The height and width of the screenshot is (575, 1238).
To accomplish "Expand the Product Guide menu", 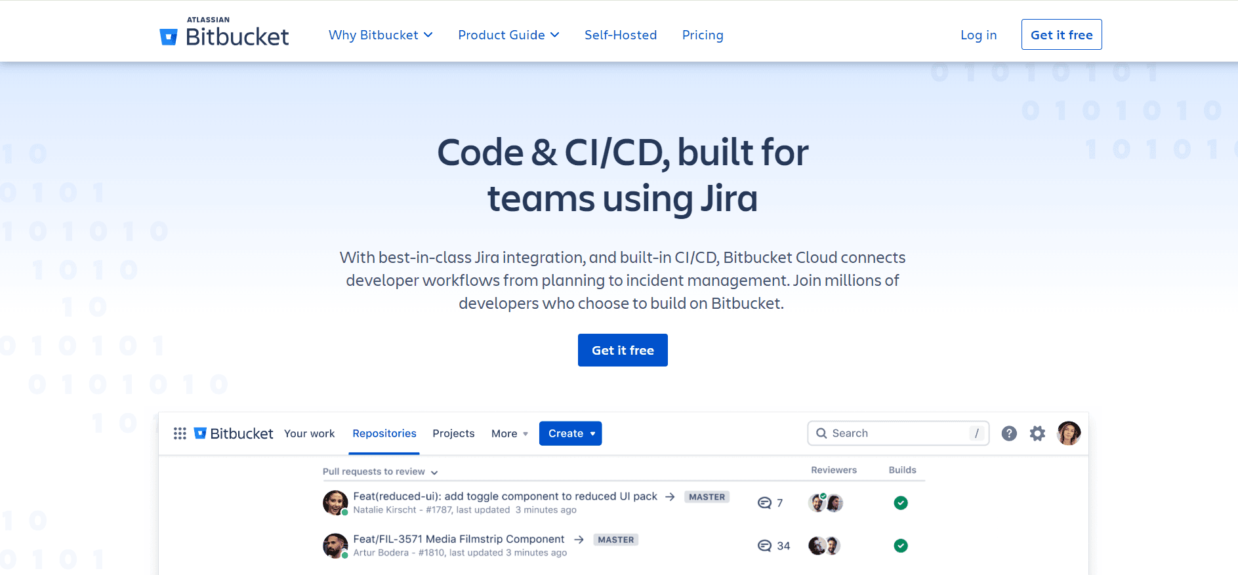I will (508, 35).
